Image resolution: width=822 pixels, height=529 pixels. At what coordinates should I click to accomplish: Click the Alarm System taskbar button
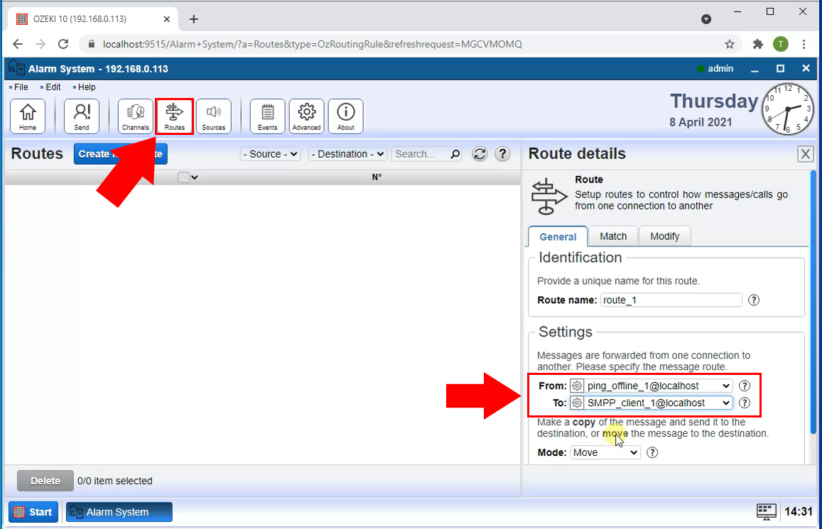[x=119, y=512]
